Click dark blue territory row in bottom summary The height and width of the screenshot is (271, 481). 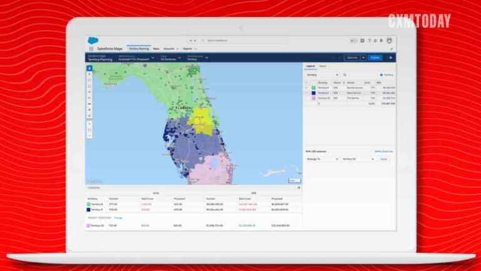194,210
